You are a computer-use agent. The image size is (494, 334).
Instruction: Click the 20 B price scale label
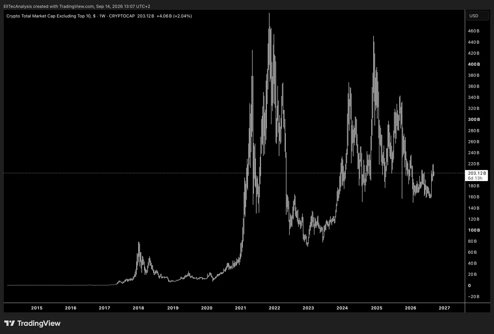click(x=472, y=274)
